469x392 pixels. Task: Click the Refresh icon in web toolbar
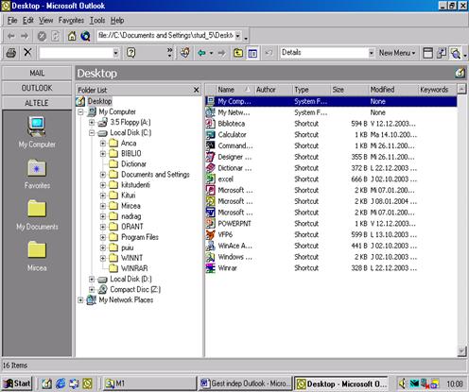pos(55,36)
